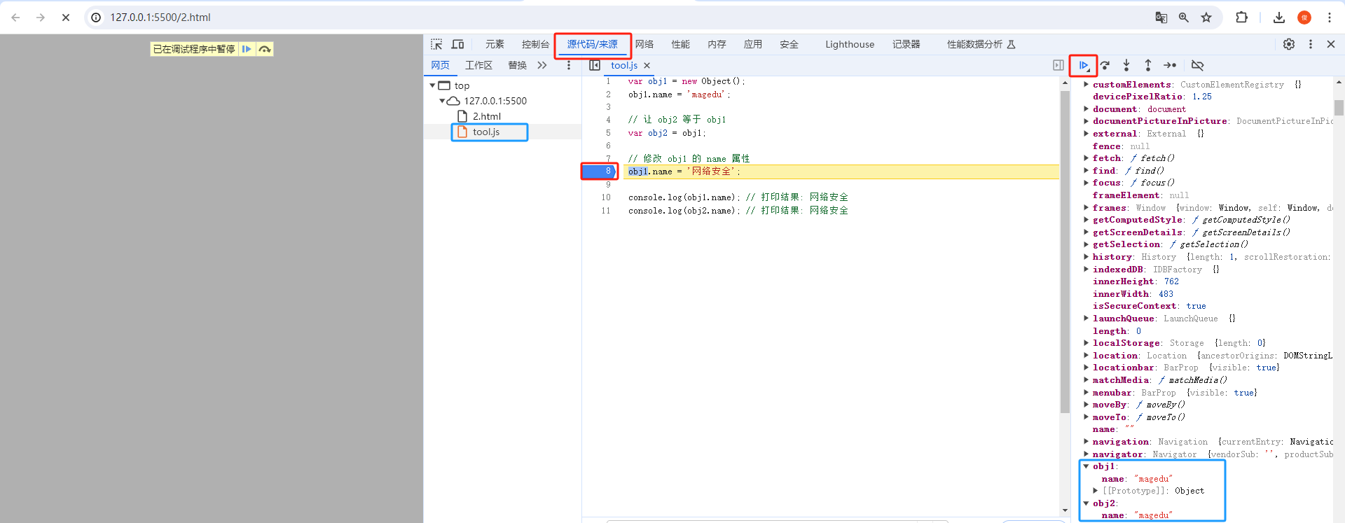Image resolution: width=1345 pixels, height=523 pixels.
Task: Open the 性能 panel tab
Action: 681,44
